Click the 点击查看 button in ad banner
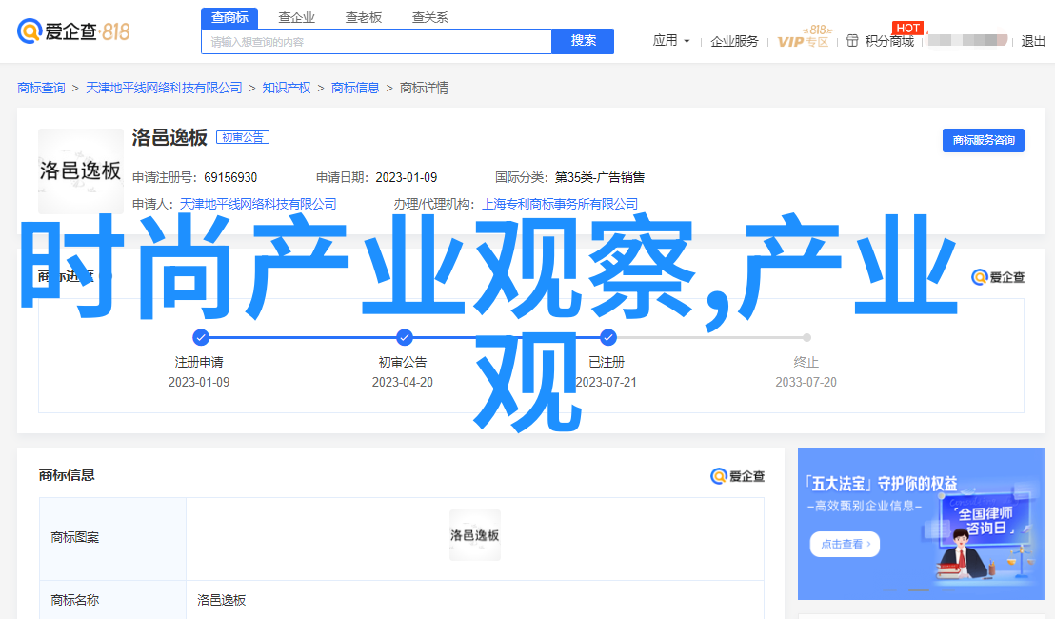1055x619 pixels. tap(846, 544)
